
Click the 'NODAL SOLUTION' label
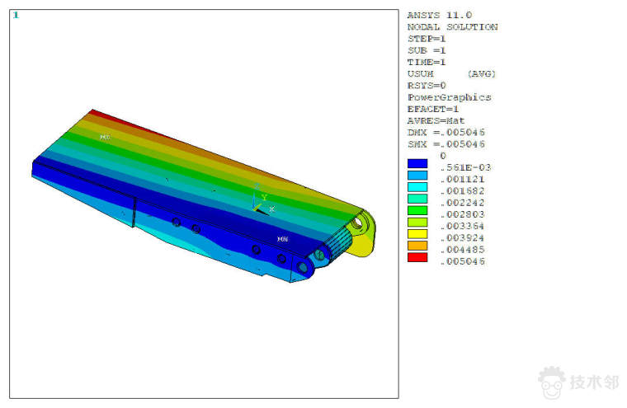452,26
